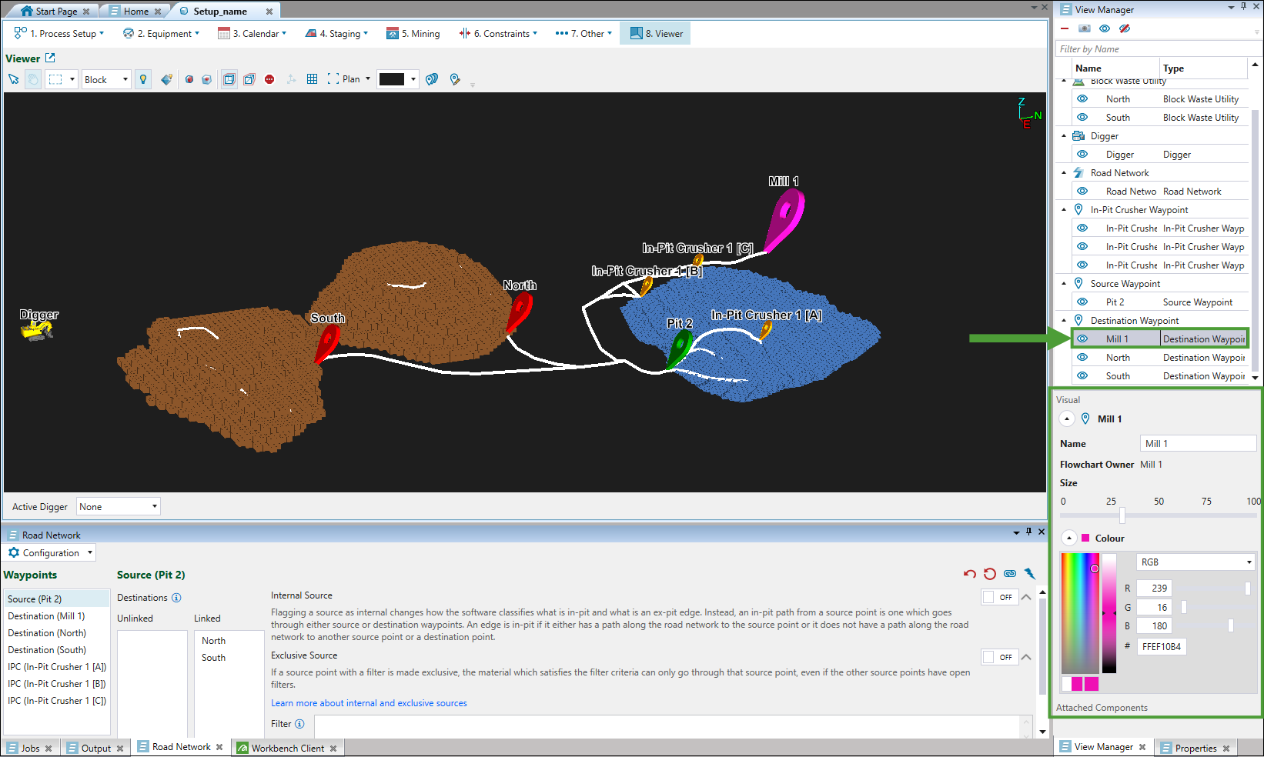Select Destination (North) in Waypoints list
1264x757 pixels.
[47, 633]
